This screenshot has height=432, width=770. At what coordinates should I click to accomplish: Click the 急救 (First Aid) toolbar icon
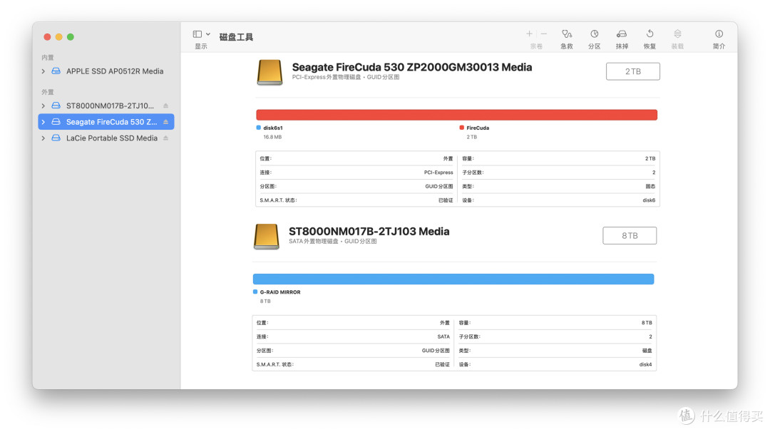click(567, 34)
